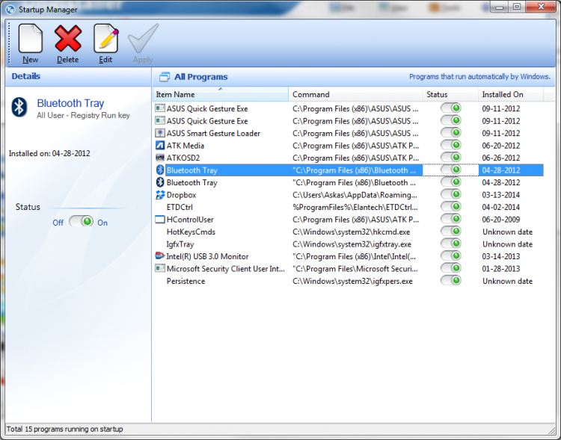Viewport: 561px width, 440px height.
Task: Click the Bluetooth logo in Details panel
Action: click(x=19, y=107)
